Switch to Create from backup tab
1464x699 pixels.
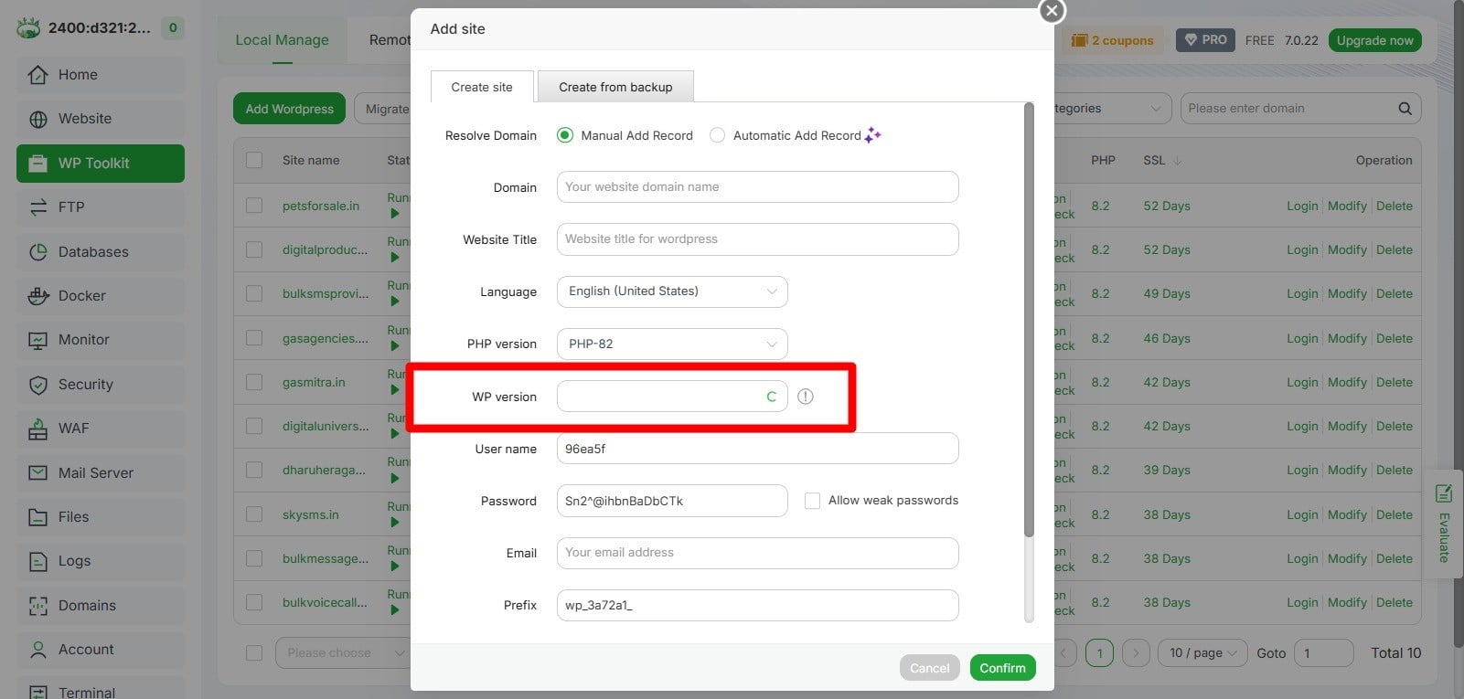[615, 87]
